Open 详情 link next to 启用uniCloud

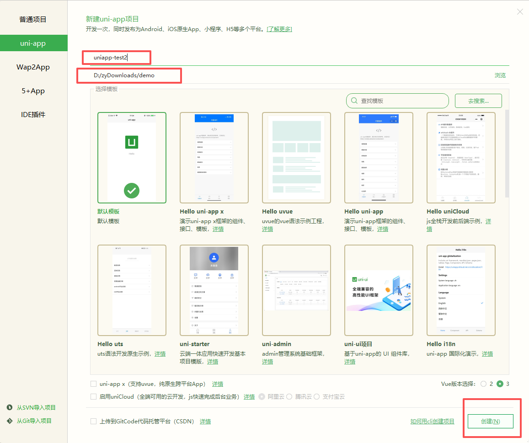(249, 397)
